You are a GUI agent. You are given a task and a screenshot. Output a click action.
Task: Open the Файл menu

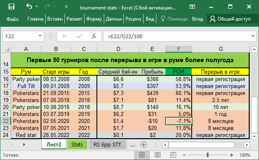pos(12,19)
